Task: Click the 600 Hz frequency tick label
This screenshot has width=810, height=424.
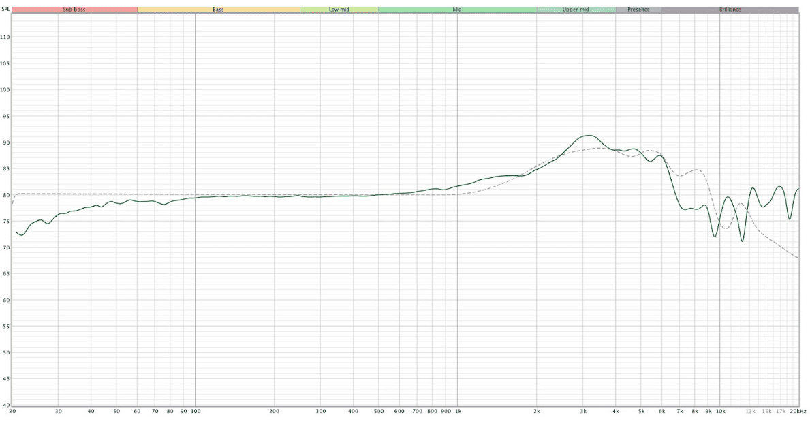Action: 399,412
